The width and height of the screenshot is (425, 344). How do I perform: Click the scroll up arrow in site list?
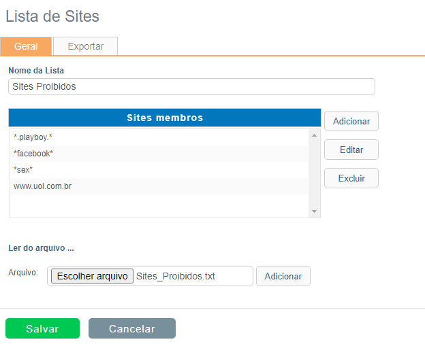click(315, 135)
